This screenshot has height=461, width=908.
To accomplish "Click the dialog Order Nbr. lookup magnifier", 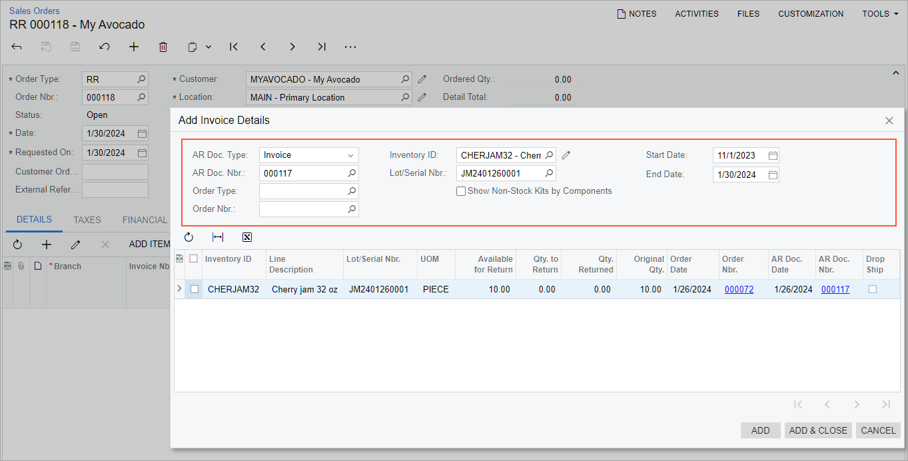I will [x=352, y=209].
